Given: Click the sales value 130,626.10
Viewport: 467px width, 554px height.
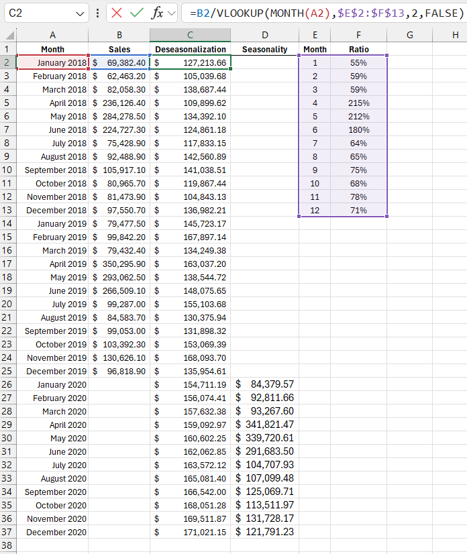Looking at the screenshot, I should pyautogui.click(x=119, y=358).
